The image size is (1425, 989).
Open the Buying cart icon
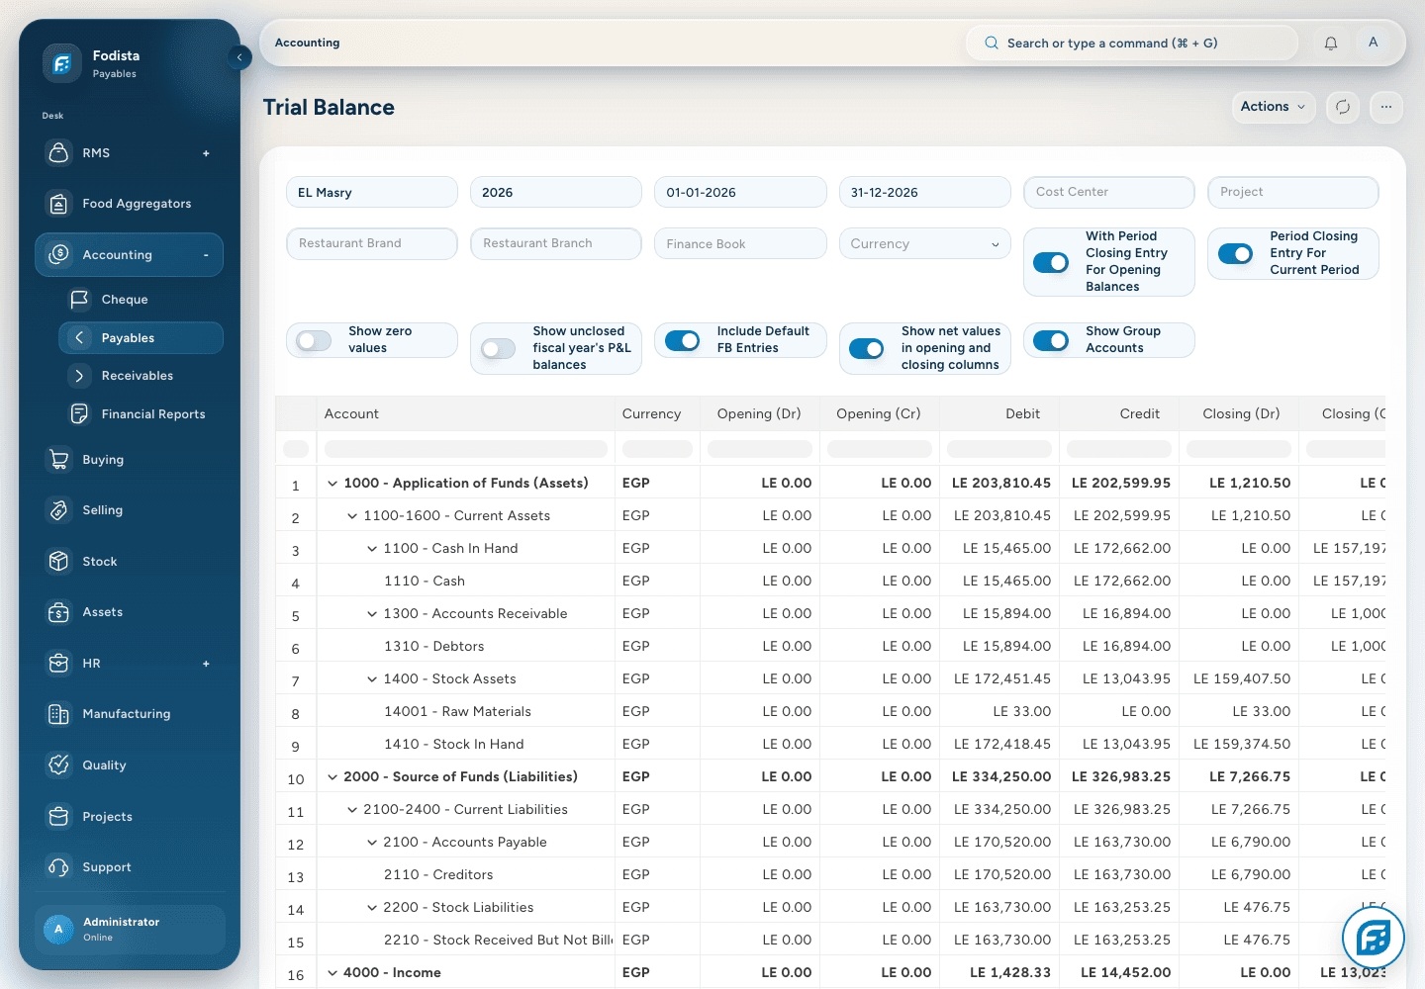click(x=59, y=459)
